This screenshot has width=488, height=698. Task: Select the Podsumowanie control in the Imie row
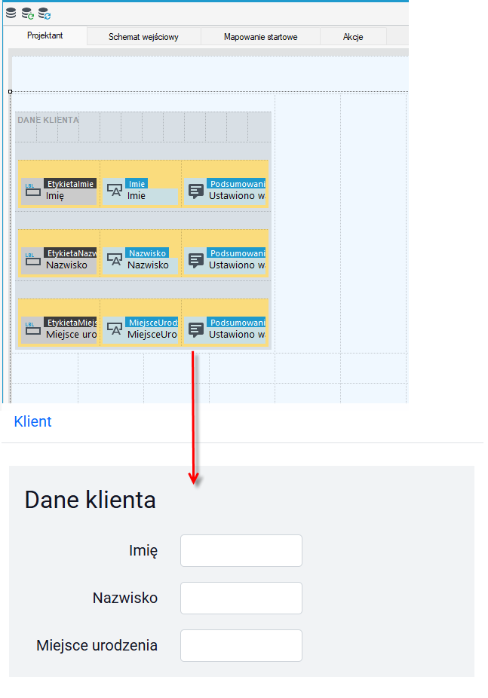(x=225, y=190)
